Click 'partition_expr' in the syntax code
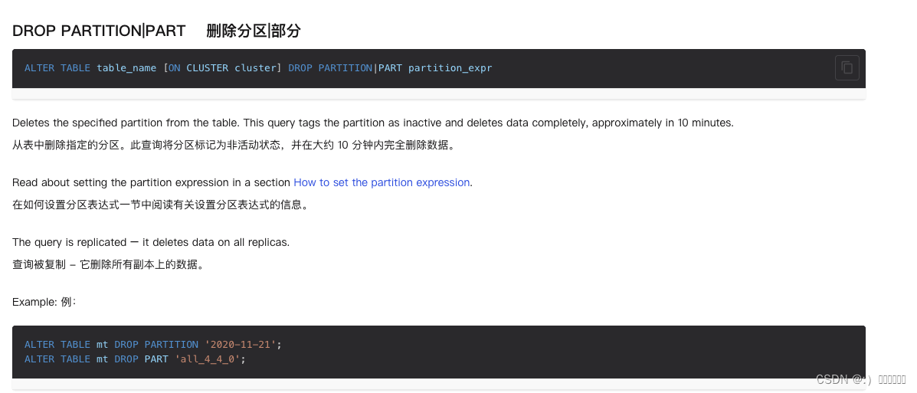Viewport: 917px width, 393px height. pyautogui.click(x=450, y=68)
